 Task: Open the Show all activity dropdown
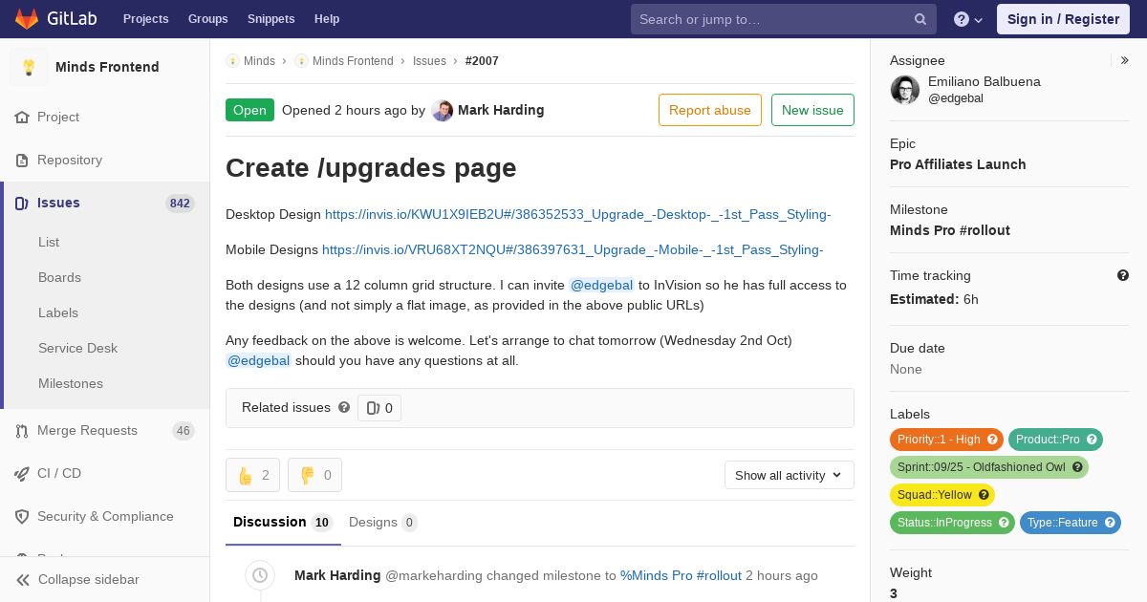click(790, 475)
